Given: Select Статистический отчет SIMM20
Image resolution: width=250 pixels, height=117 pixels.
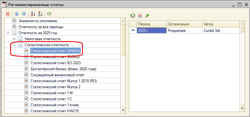Looking at the screenshot, I should click(x=55, y=57).
